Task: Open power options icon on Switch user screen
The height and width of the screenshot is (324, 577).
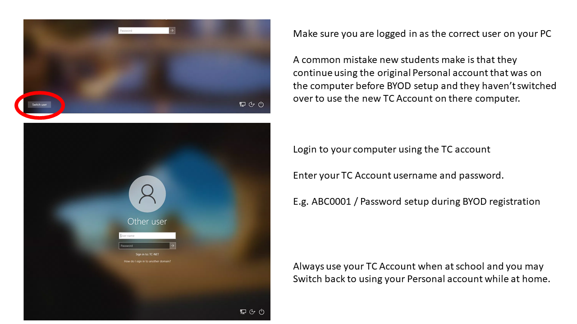Action: 261,104
